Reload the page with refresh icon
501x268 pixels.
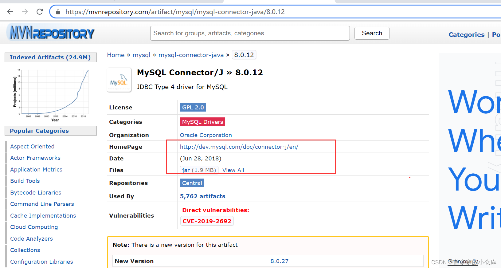(x=40, y=12)
